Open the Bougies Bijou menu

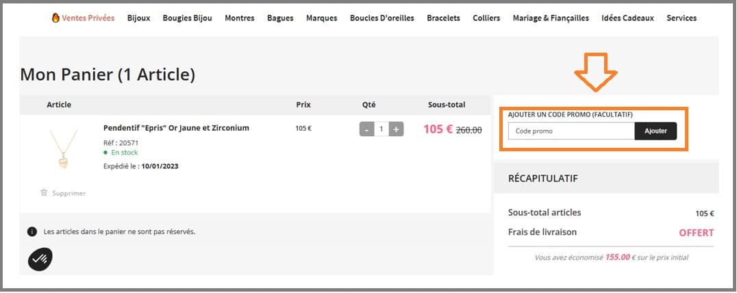[x=187, y=18]
